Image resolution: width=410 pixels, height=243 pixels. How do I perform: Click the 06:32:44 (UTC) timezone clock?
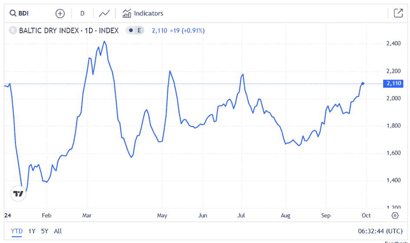point(380,231)
